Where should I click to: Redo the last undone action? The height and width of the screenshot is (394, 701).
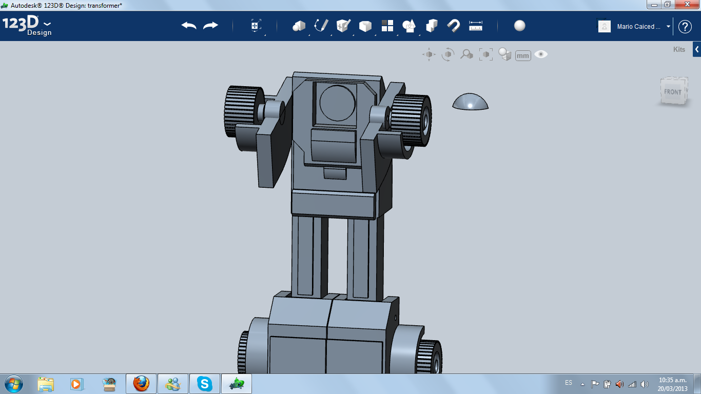coord(210,26)
